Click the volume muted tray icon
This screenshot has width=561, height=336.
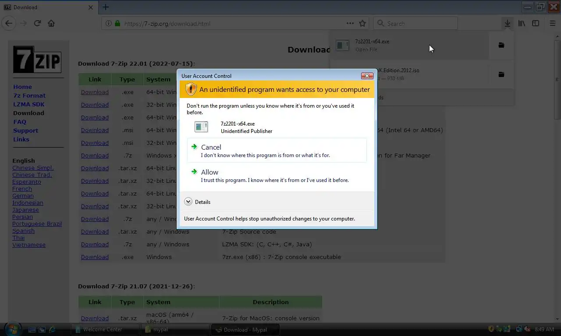pos(527,329)
